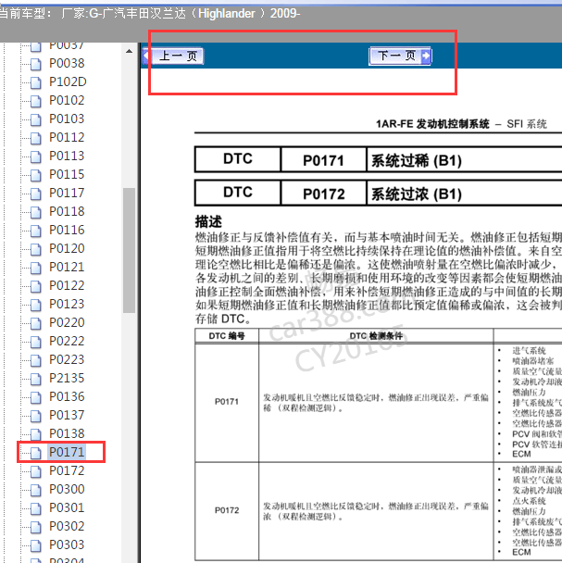Click the document icon beside P0302
562x563 pixels.
coord(36,528)
